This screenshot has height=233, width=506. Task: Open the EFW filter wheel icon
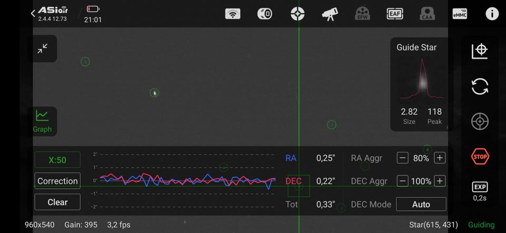click(x=363, y=14)
